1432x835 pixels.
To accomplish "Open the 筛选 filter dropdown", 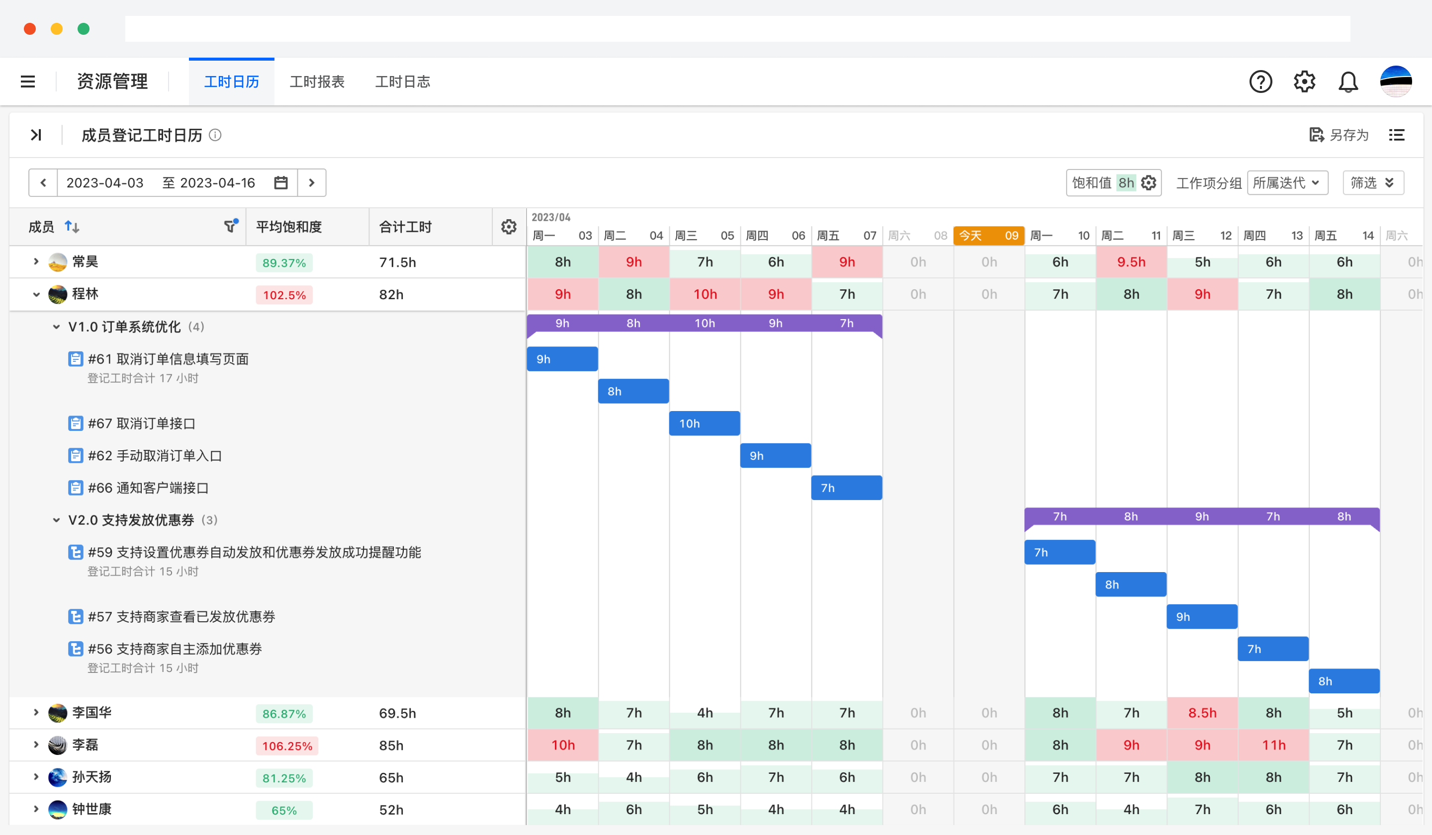I will click(x=1372, y=183).
